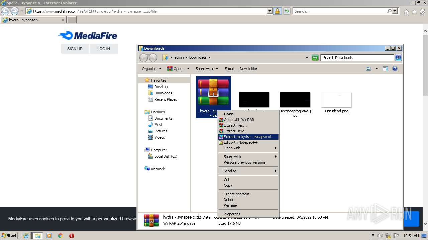Choose Open with WinRAR
Image resolution: width=428 pixels, height=240 pixels.
click(248, 120)
